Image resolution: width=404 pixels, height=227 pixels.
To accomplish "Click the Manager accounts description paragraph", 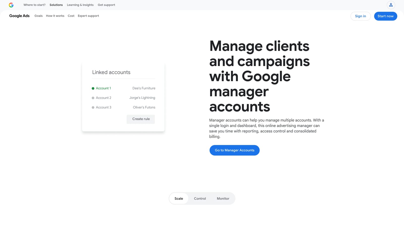I will tap(266, 128).
